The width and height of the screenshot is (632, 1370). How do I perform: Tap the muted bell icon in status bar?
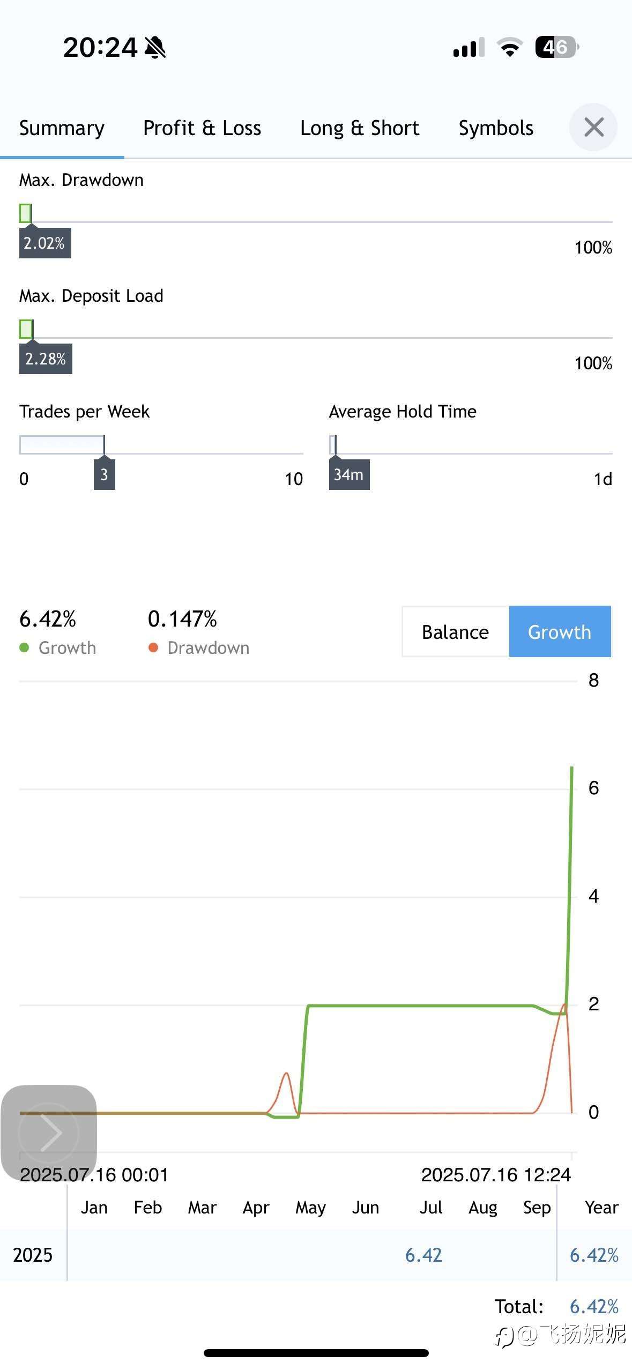155,48
